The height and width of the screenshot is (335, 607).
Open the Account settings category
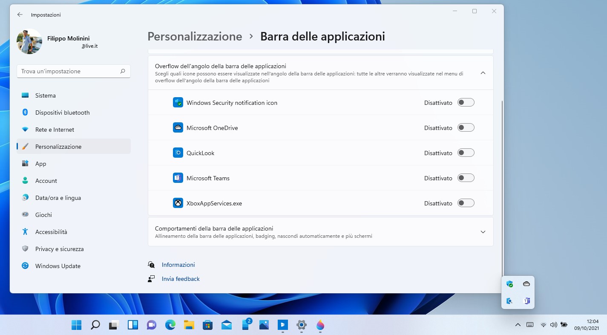point(74,181)
